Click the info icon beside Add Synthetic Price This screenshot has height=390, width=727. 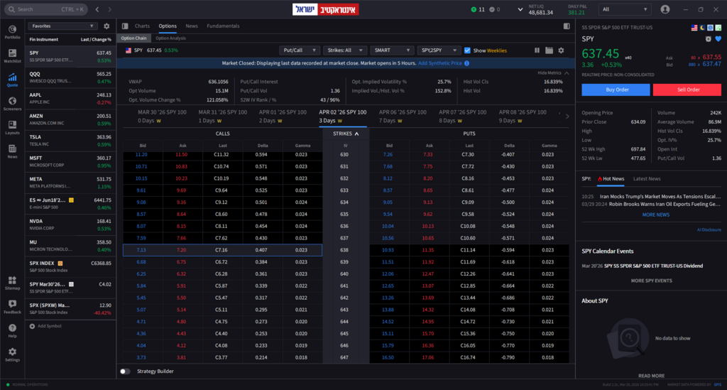pyautogui.click(x=467, y=63)
